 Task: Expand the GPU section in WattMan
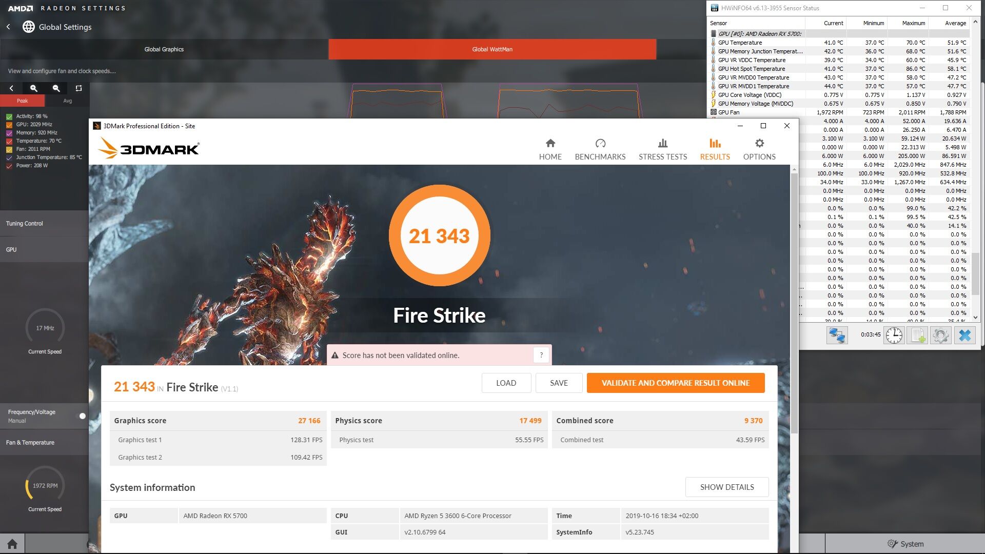click(x=44, y=250)
